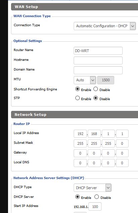The image size is (138, 213).
Task: Click Local DNS first octet field
Action: tap(80, 163)
